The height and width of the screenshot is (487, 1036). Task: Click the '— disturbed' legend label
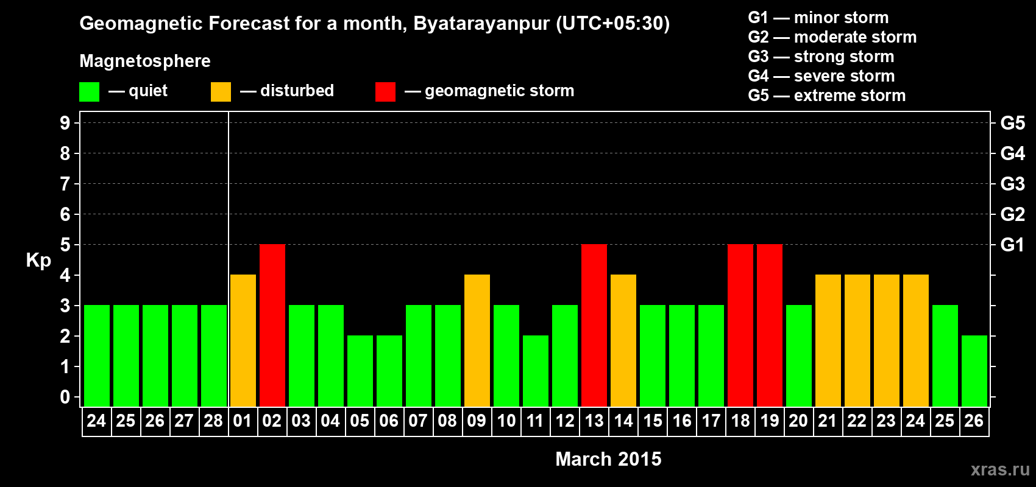pos(287,91)
